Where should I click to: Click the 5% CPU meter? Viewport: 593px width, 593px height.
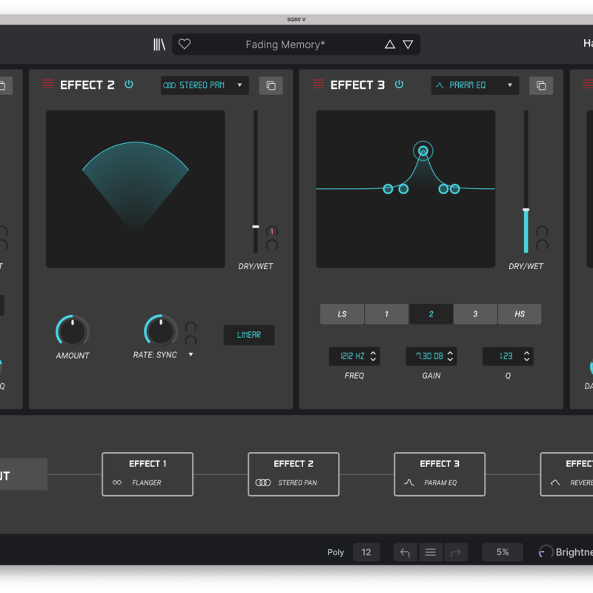tap(503, 552)
